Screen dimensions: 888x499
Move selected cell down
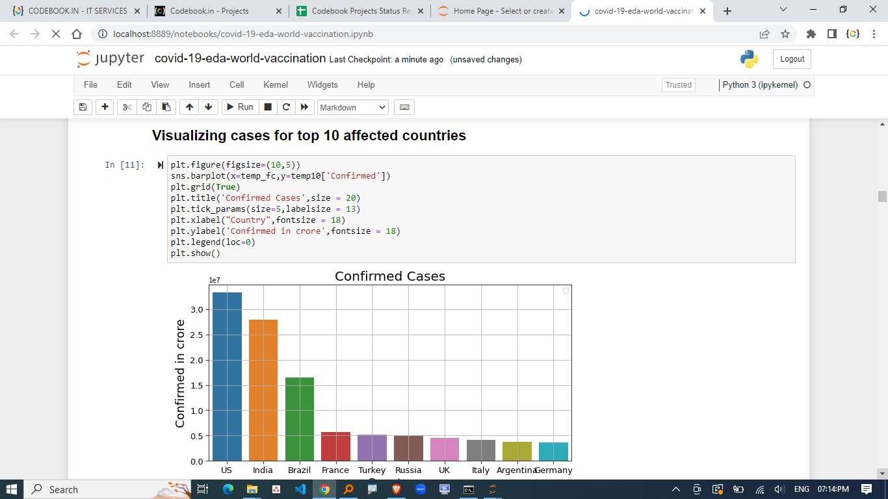208,107
